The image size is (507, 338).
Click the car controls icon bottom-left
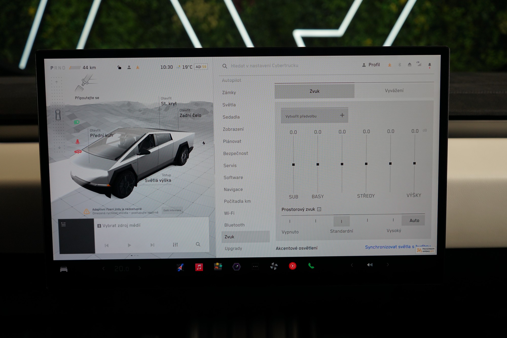click(x=64, y=269)
